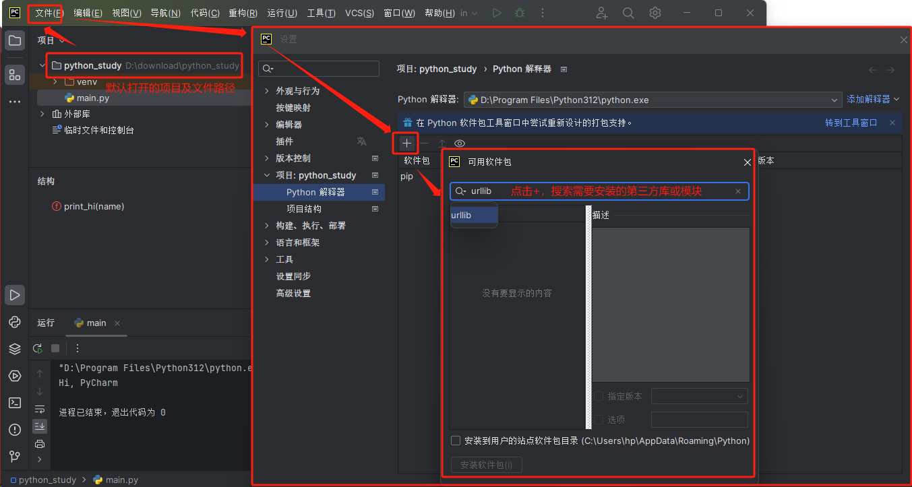The height and width of the screenshot is (487, 912).
Task: Check 安装到用户的站点软件包目录 checkbox
Action: click(x=456, y=441)
